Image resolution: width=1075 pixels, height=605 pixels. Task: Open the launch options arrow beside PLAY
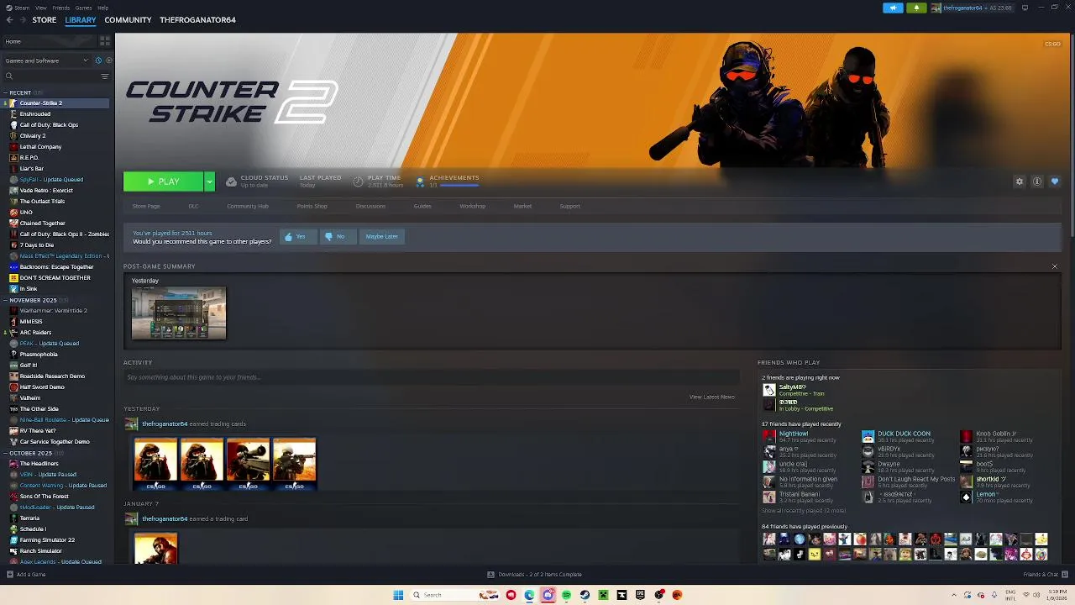coord(209,181)
